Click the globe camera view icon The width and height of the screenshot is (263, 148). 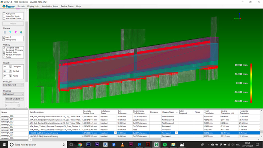(x=21, y=32)
